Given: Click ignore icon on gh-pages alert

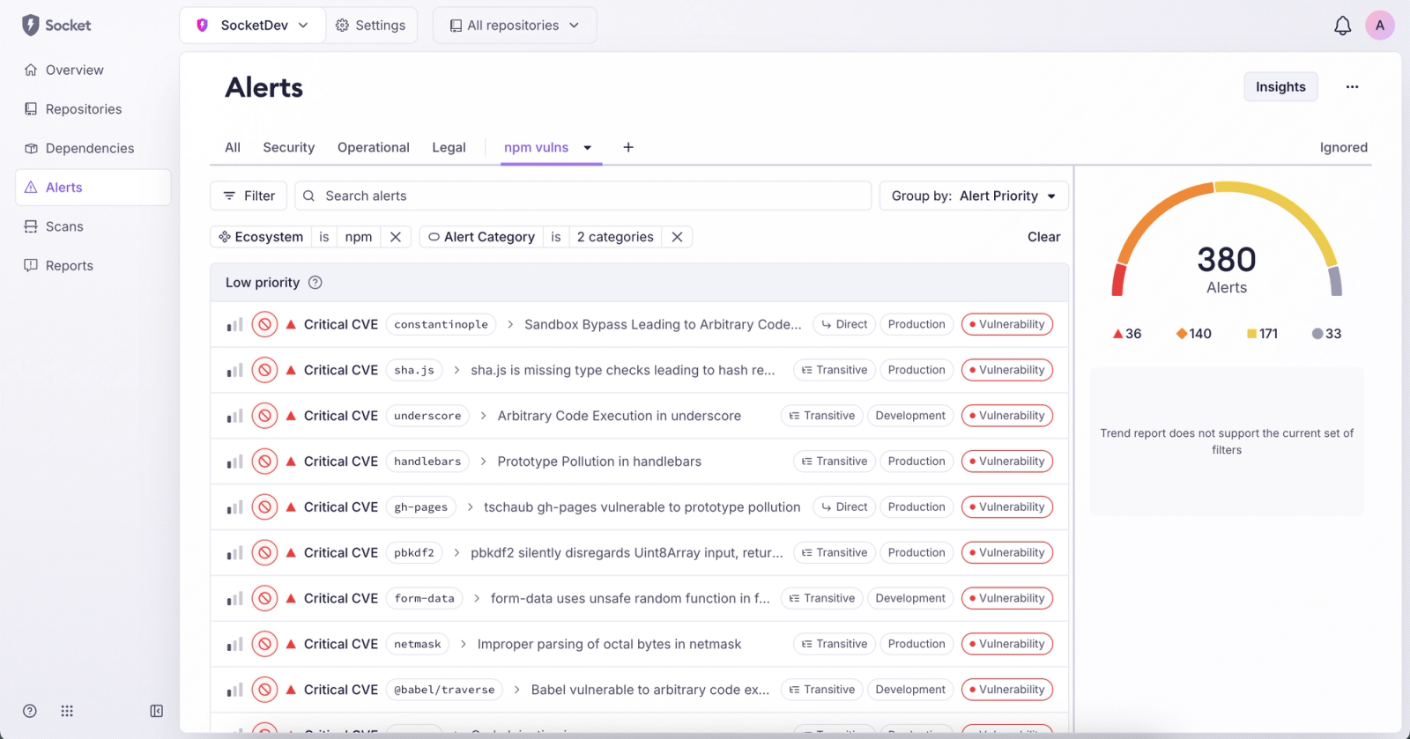Looking at the screenshot, I should 264,507.
